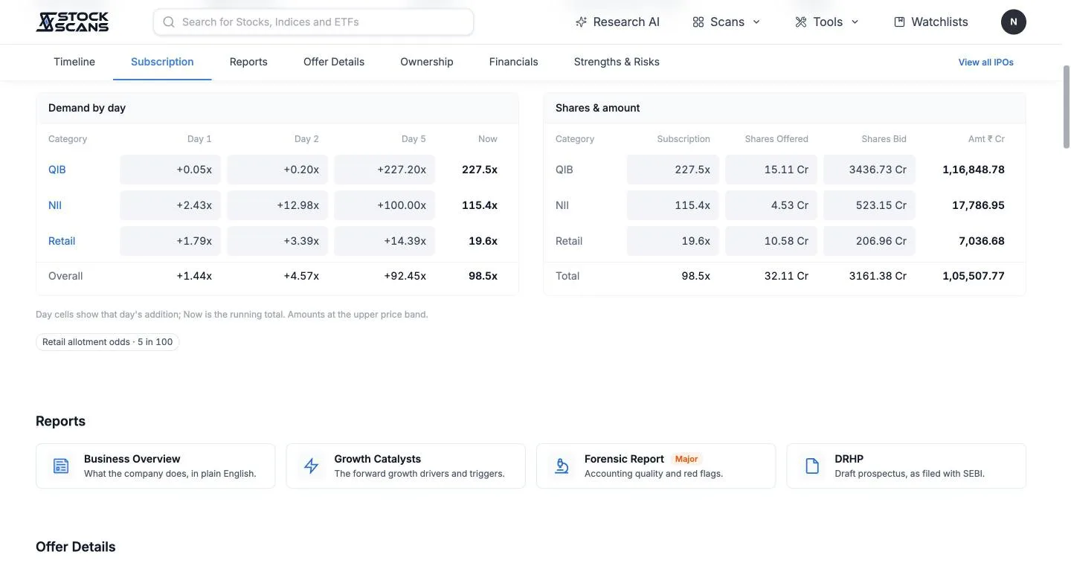This screenshot has height=563, width=1071.
Task: Click the Tools wrench icon
Action: [801, 22]
